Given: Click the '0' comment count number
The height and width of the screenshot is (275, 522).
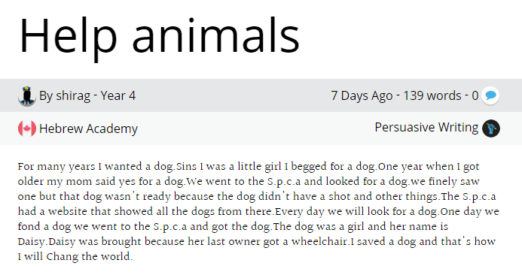Looking at the screenshot, I should 475,95.
